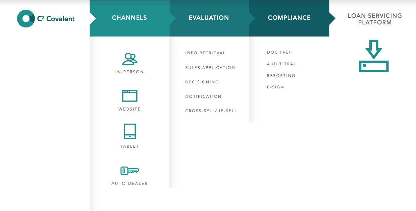Click the Decisioning text entry

point(202,82)
